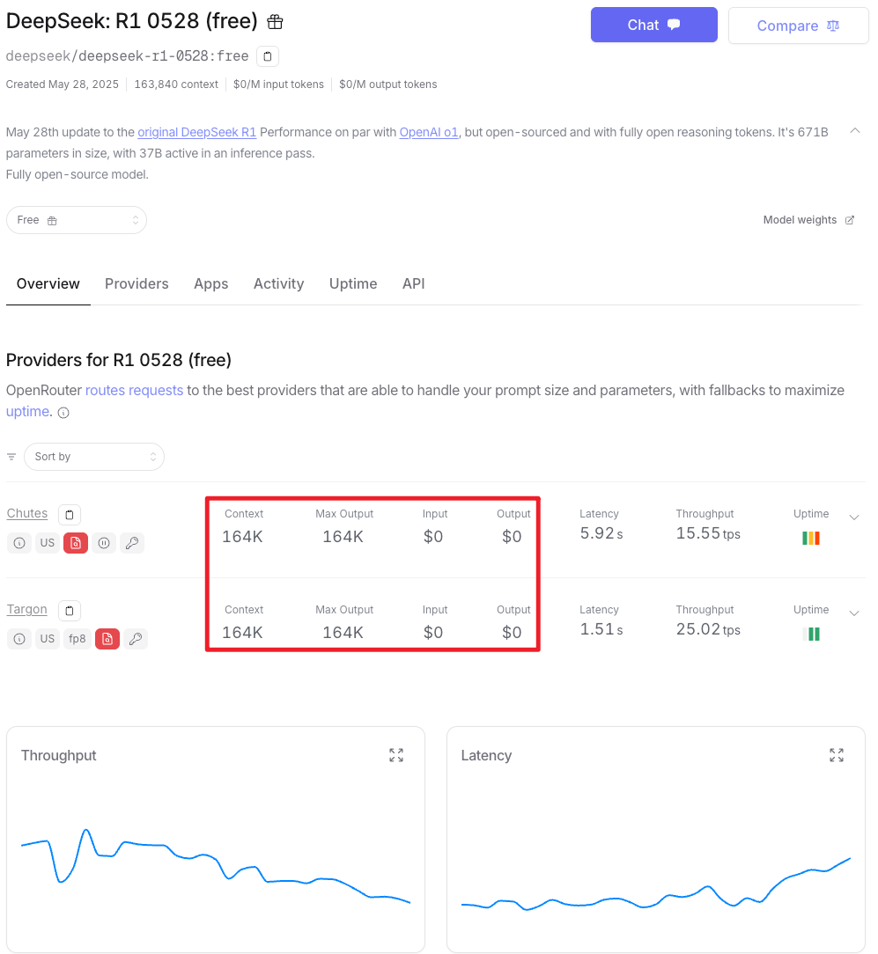Click the Targon uptime color bars
The width and height of the screenshot is (878, 954).
tap(811, 634)
